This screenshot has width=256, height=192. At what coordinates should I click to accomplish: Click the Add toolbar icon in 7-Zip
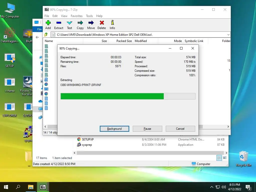48,25
